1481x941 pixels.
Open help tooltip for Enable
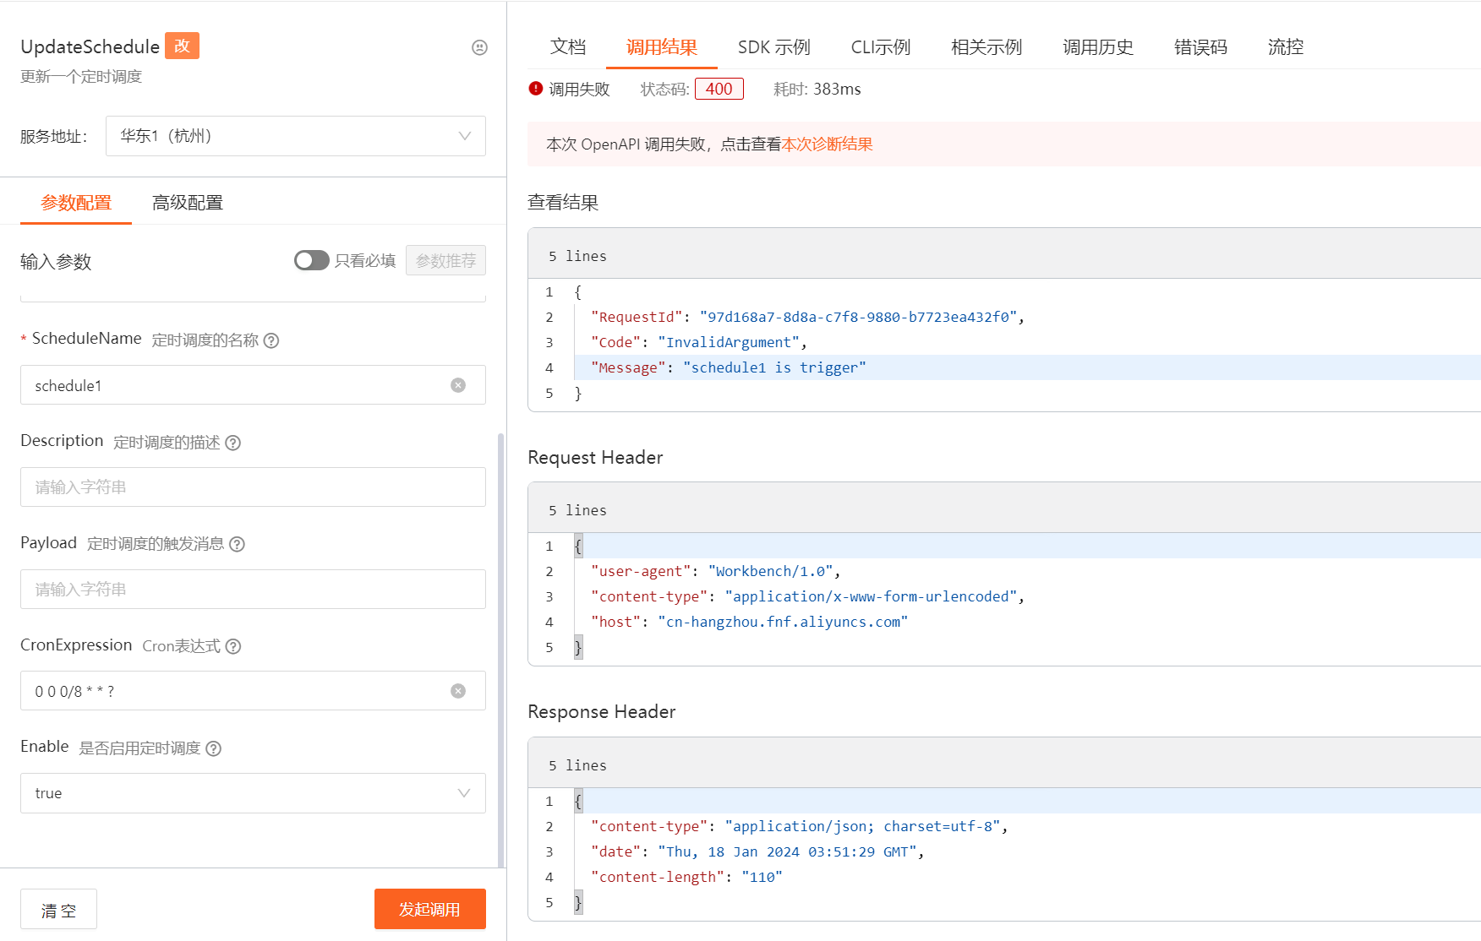pos(214,748)
